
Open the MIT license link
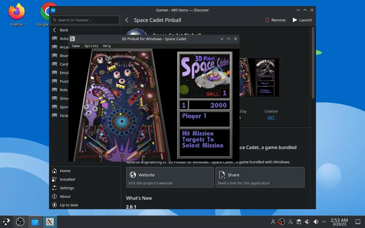(271, 117)
